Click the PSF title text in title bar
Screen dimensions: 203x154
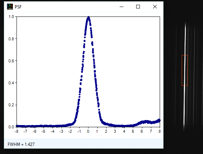tap(18, 7)
